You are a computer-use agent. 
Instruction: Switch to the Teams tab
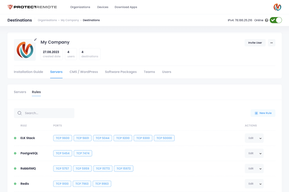(149, 72)
